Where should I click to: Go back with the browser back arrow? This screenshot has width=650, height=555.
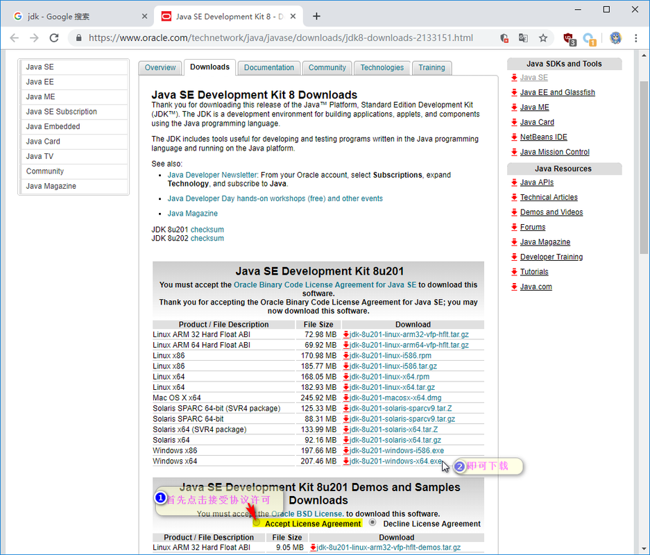pyautogui.click(x=15, y=38)
